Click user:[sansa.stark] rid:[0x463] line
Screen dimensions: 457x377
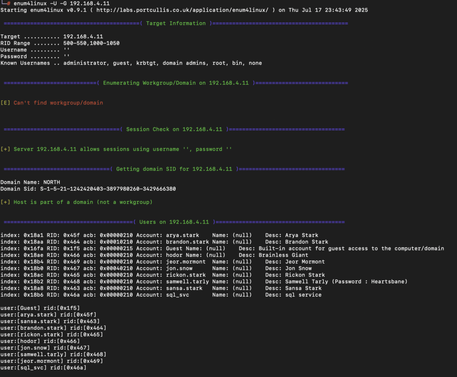click(50, 321)
